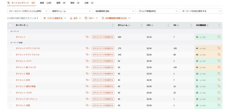Sort table by PD column arrows
Screen dimensions: 227x109
coord(191,25)
